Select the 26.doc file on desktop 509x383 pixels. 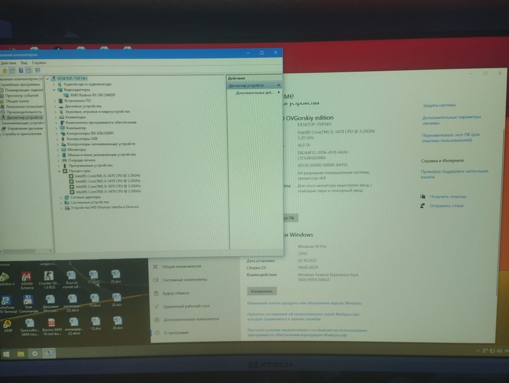[x=117, y=323]
